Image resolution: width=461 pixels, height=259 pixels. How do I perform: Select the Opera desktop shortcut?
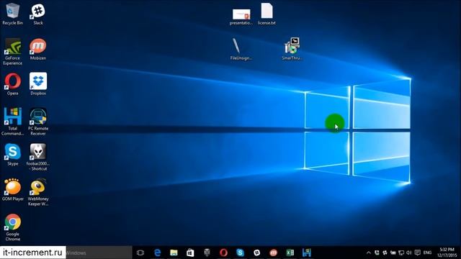coord(12,84)
